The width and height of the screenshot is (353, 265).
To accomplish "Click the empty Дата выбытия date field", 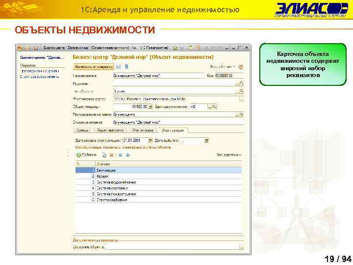I will [x=192, y=141].
